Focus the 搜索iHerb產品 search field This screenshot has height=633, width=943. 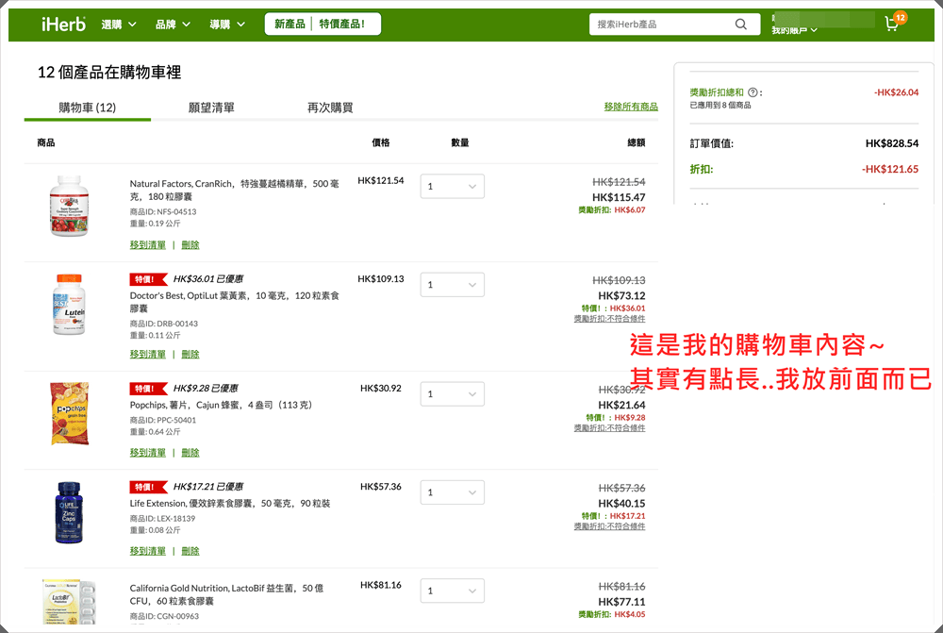click(x=660, y=25)
